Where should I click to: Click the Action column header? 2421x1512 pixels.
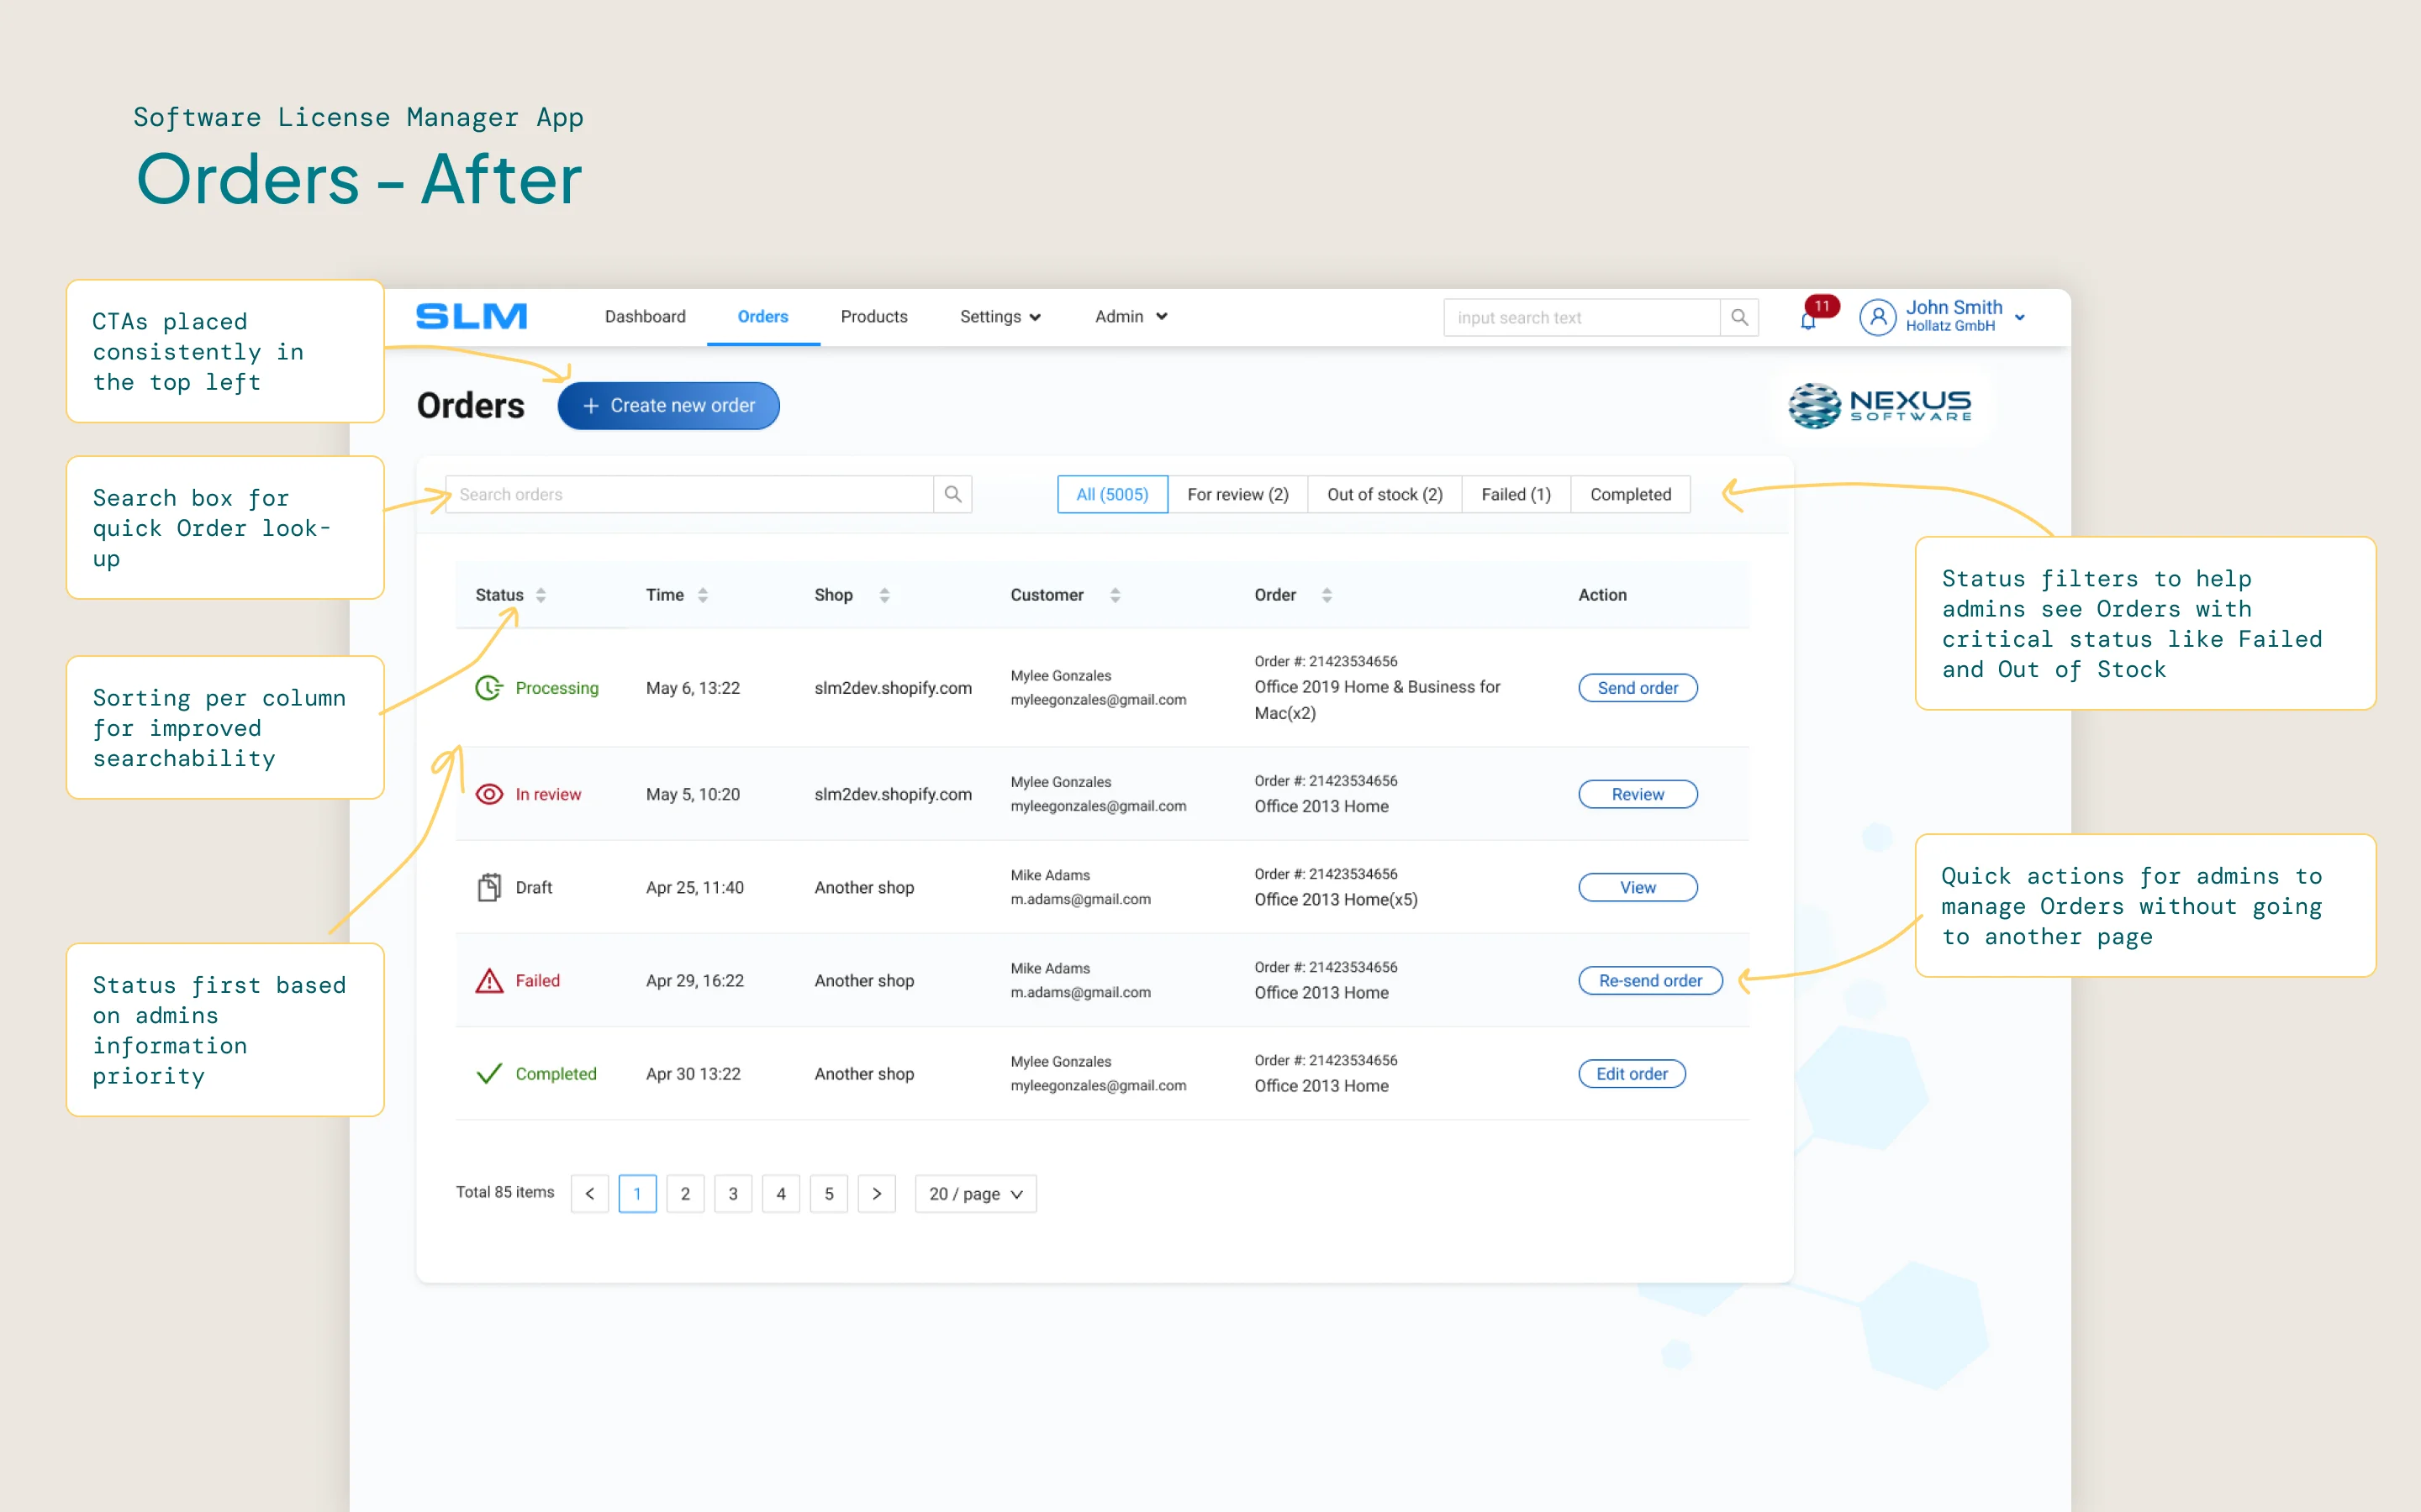tap(1603, 595)
